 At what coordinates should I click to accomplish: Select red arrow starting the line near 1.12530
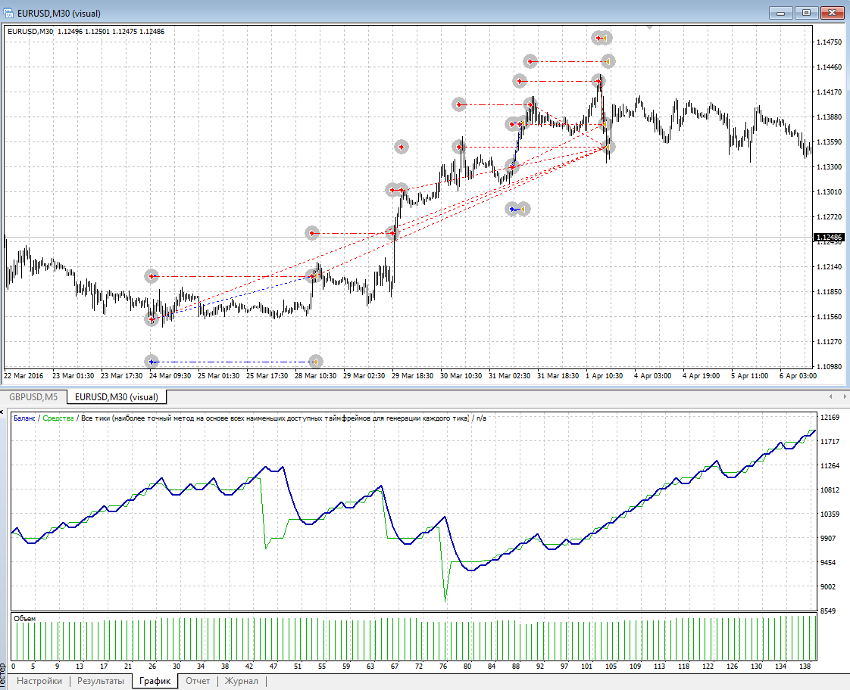click(x=311, y=233)
